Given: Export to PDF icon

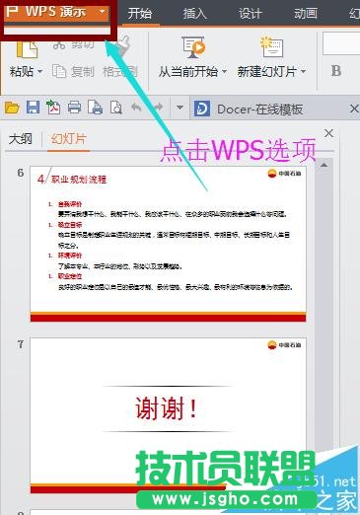Looking at the screenshot, I should coord(53,108).
